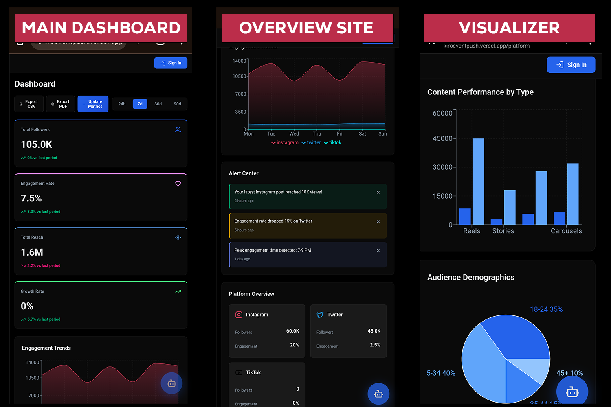The width and height of the screenshot is (611, 407).
Task: Click the 45+ 10% pie label
Action: point(569,373)
